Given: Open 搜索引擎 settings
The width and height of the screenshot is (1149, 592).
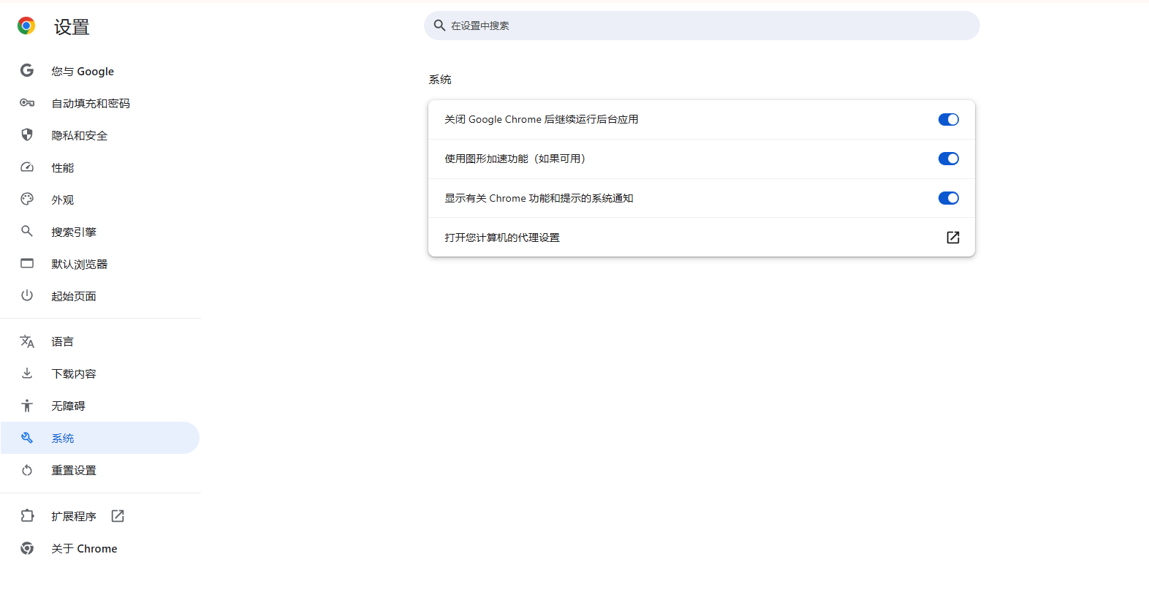Looking at the screenshot, I should click(100, 232).
